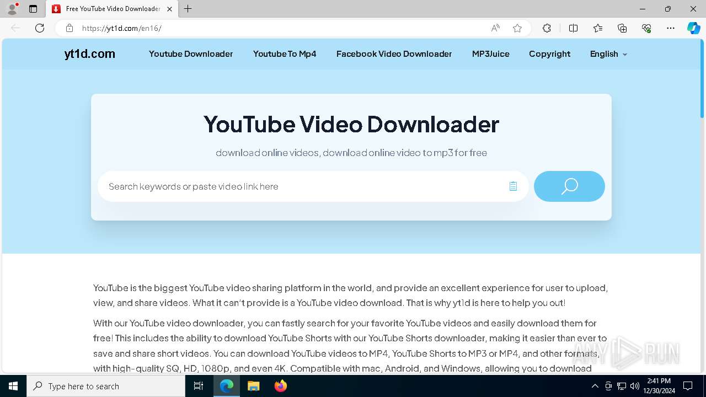Click the page vertical scrollbar thumb
Screen dimensions: 706x397
tap(702, 79)
